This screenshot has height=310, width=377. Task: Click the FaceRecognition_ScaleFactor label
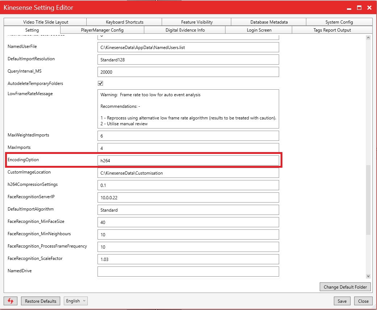click(35, 258)
